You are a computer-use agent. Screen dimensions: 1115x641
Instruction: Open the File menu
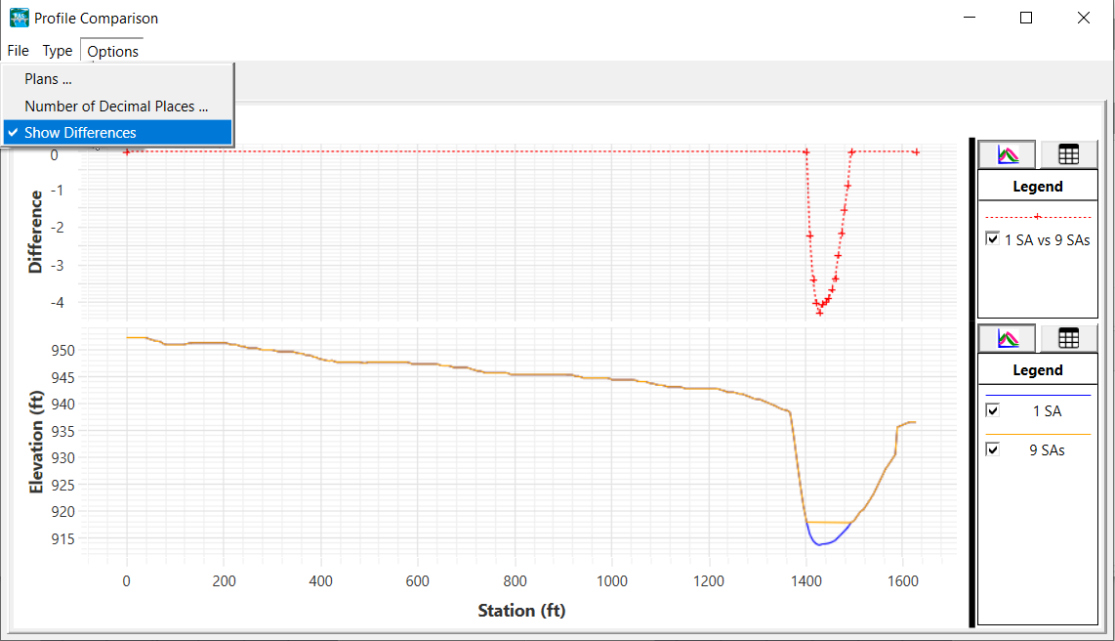[x=18, y=51]
